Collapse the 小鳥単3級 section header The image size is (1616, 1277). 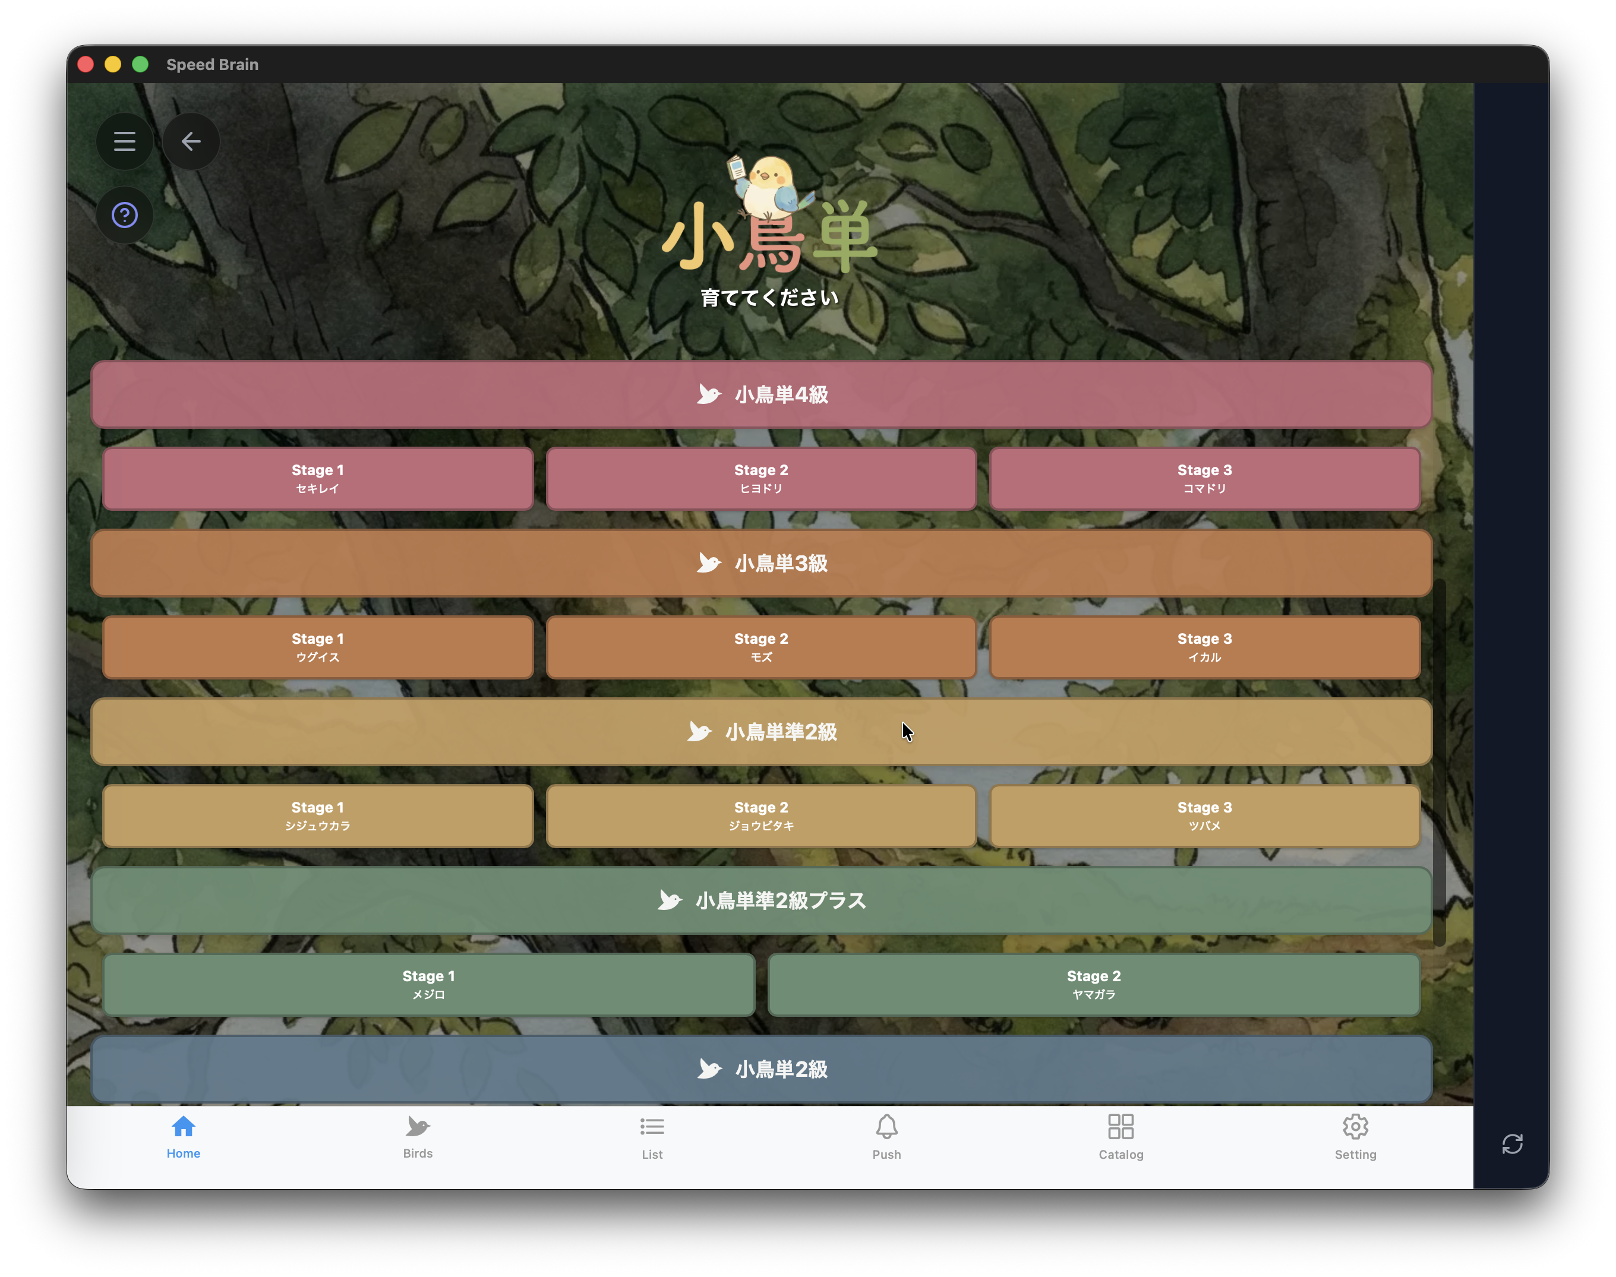click(x=760, y=563)
